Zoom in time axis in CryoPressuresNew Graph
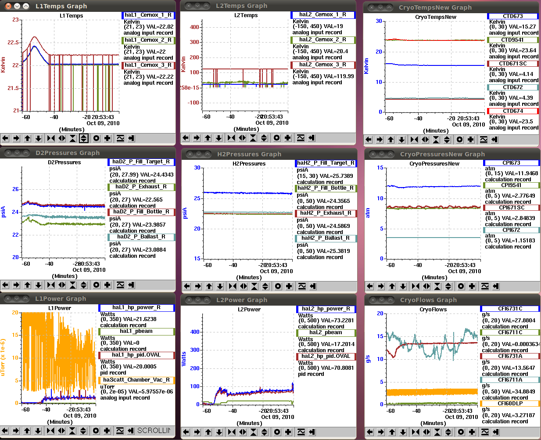Viewport: 541px width, 440px height. coord(415,286)
